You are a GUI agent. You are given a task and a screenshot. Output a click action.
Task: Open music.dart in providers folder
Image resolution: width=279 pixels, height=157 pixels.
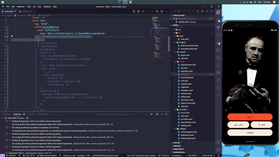[x=185, y=113]
